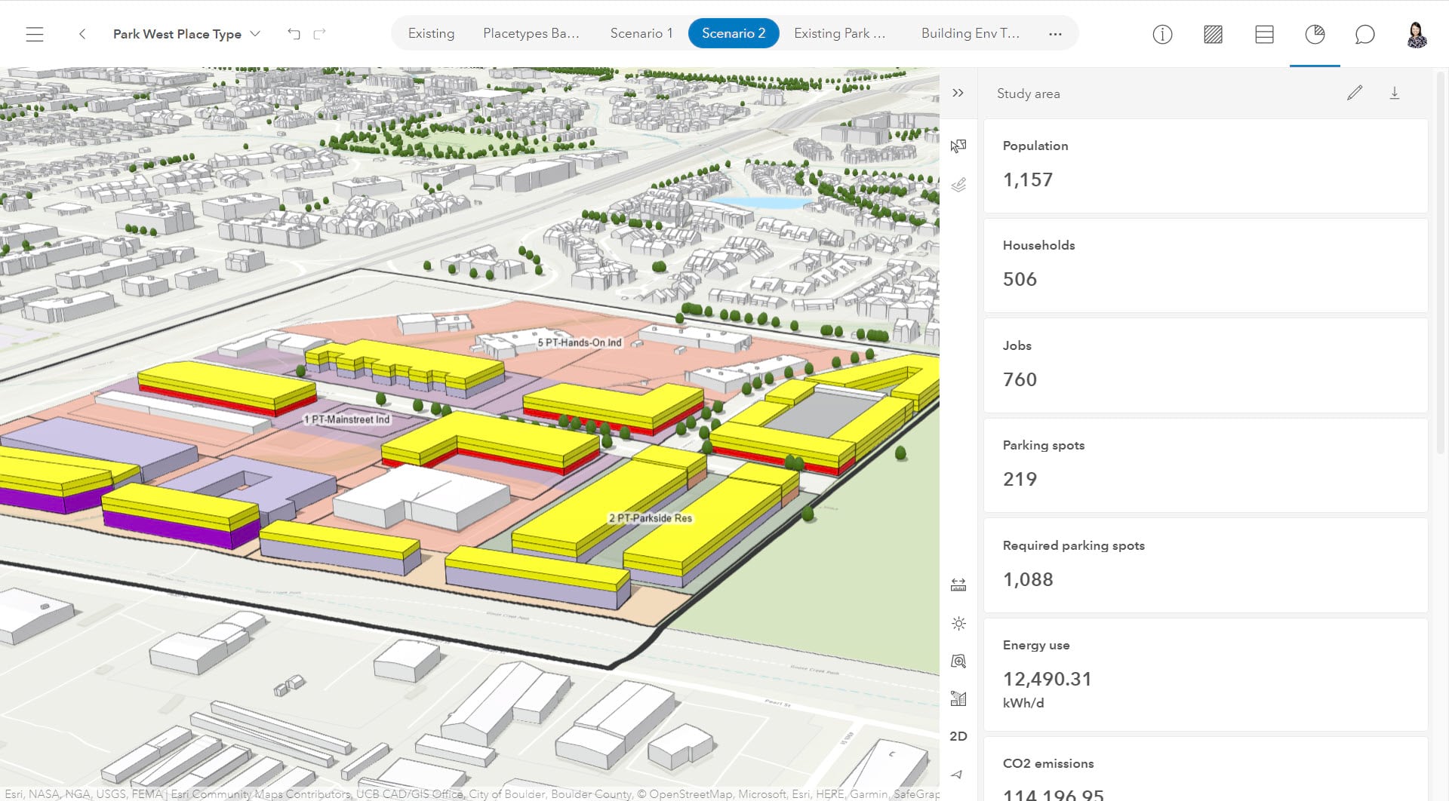Show hidden scenarios via the ellipsis
Screen dimensions: 1449x801
[x=1055, y=33]
